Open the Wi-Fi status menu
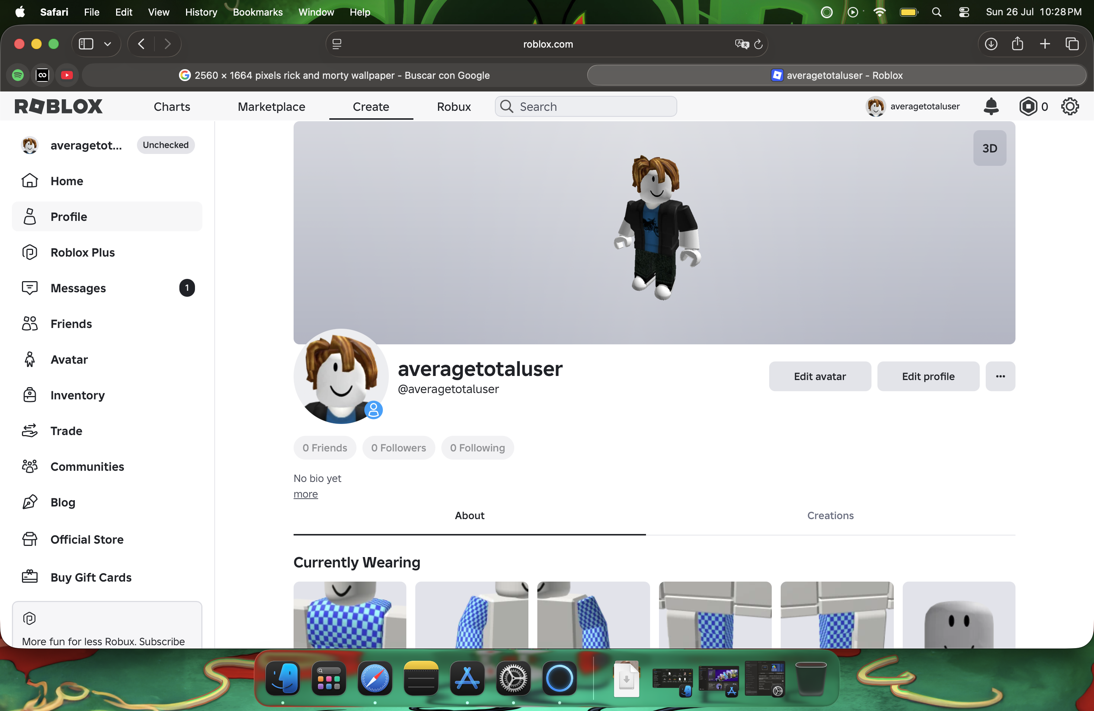 coord(879,12)
